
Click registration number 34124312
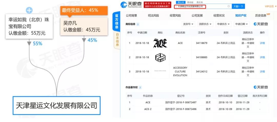[x=202, y=72]
